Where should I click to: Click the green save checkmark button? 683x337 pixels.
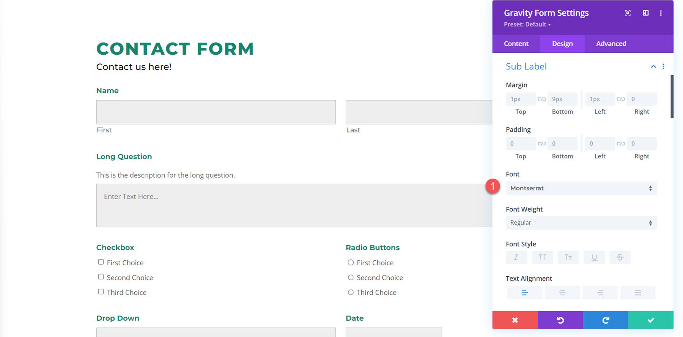(x=650, y=320)
